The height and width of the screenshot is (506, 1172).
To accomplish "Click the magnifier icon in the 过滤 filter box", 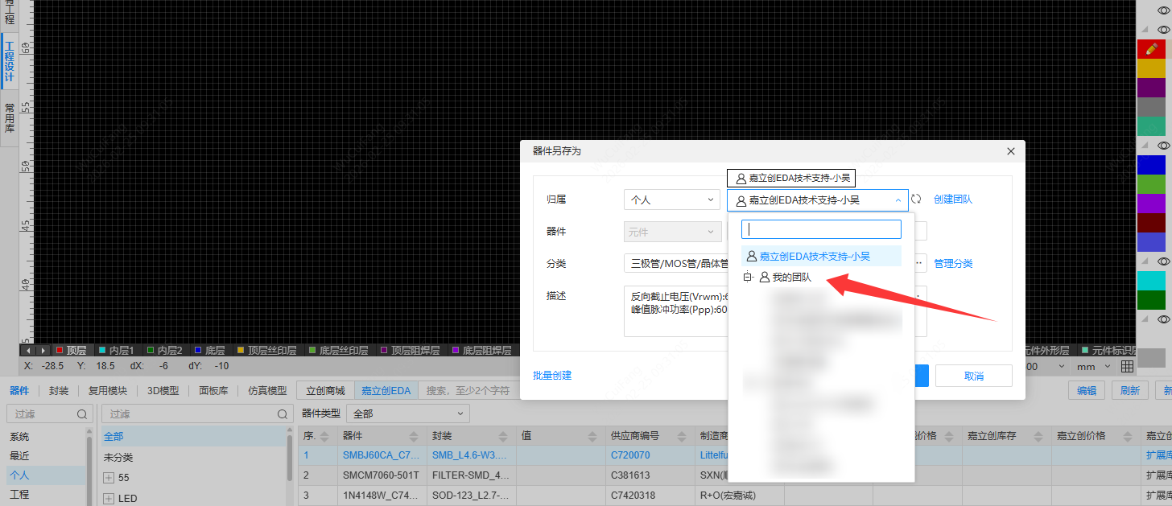I will point(84,413).
